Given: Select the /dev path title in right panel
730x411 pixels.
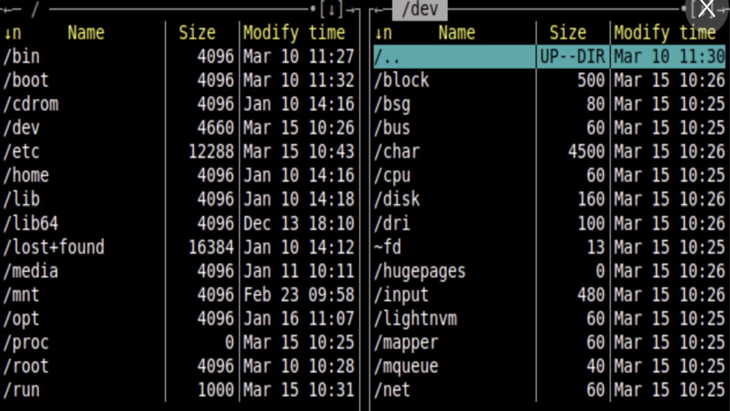Looking at the screenshot, I should tap(419, 9).
